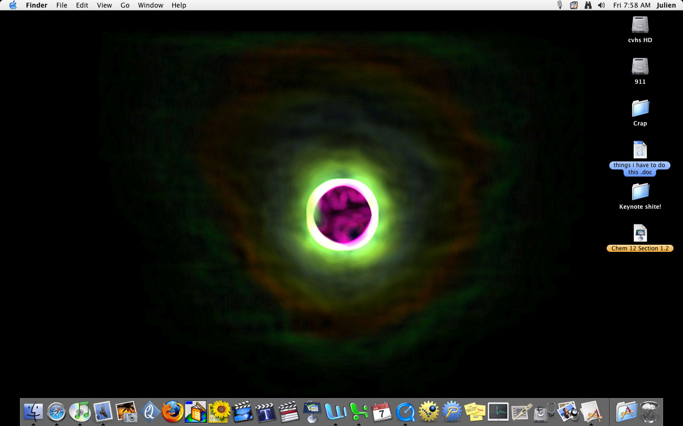This screenshot has height=426, width=683.
Task: Click the blue diamond Q icon in Dock
Action: (149, 411)
